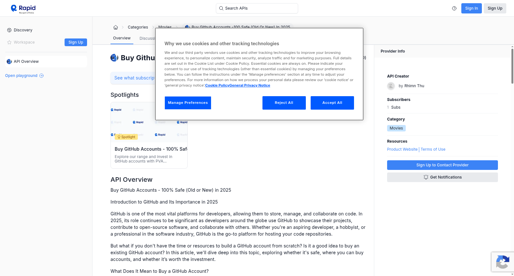Viewport: 514px width, 276px height.
Task: Click the Open playground arrow icon
Action: (41, 76)
